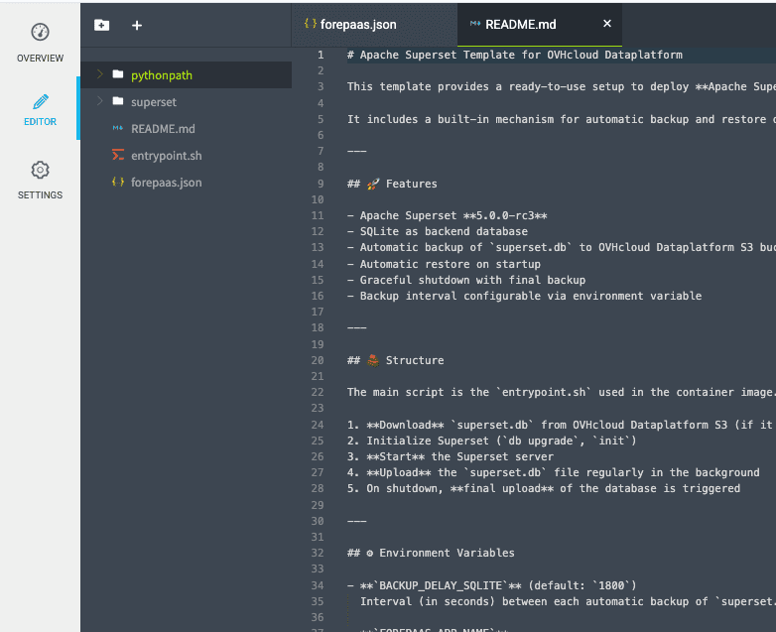
Task: Click line number 1 in gutter
Action: pos(321,55)
